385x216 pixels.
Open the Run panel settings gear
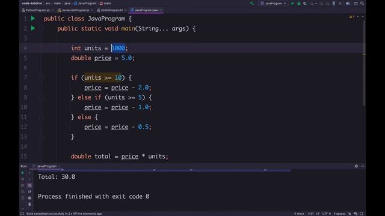[x=356, y=166]
